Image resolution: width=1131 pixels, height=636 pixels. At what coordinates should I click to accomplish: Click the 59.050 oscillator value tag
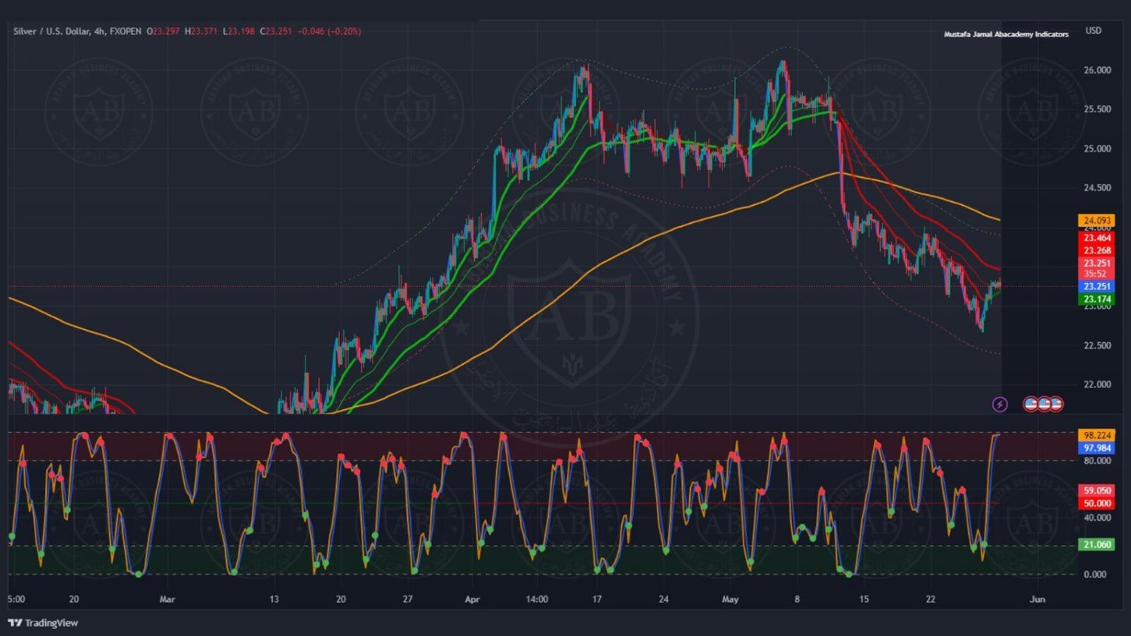[1097, 491]
